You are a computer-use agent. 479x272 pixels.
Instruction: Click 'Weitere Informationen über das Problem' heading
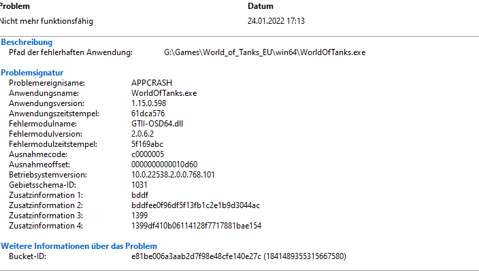point(79,246)
